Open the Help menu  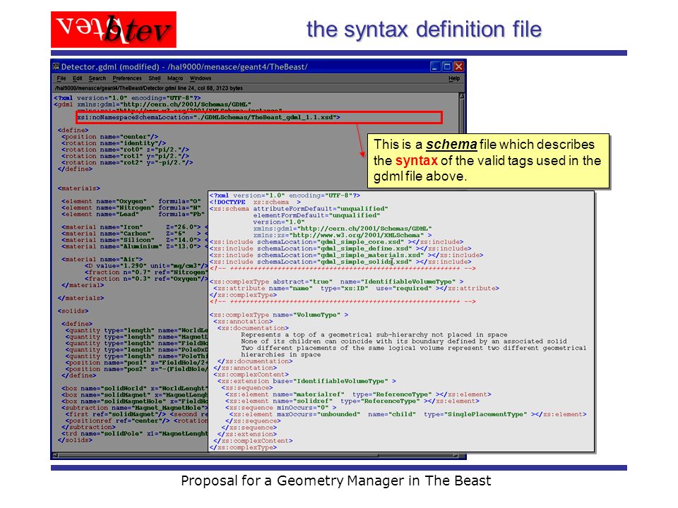[454, 78]
